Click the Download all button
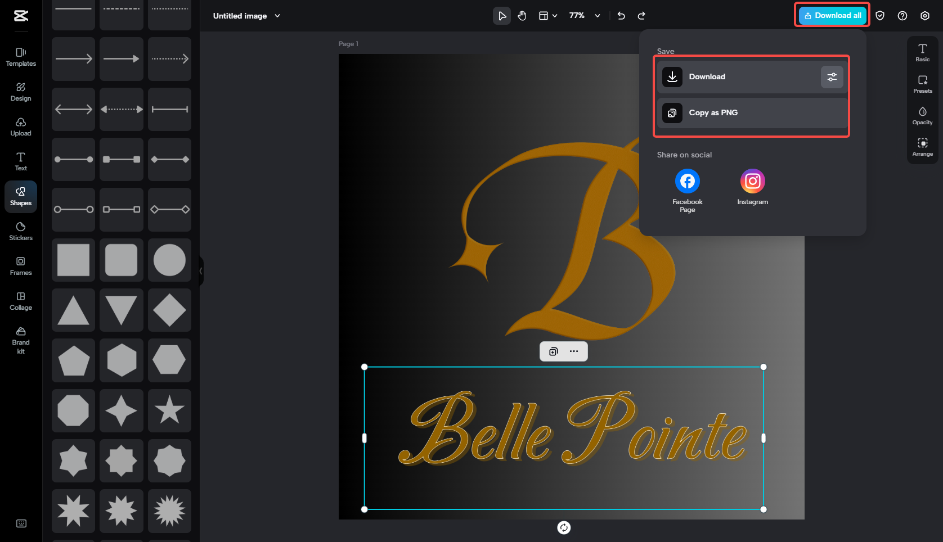943x542 pixels. (x=832, y=15)
